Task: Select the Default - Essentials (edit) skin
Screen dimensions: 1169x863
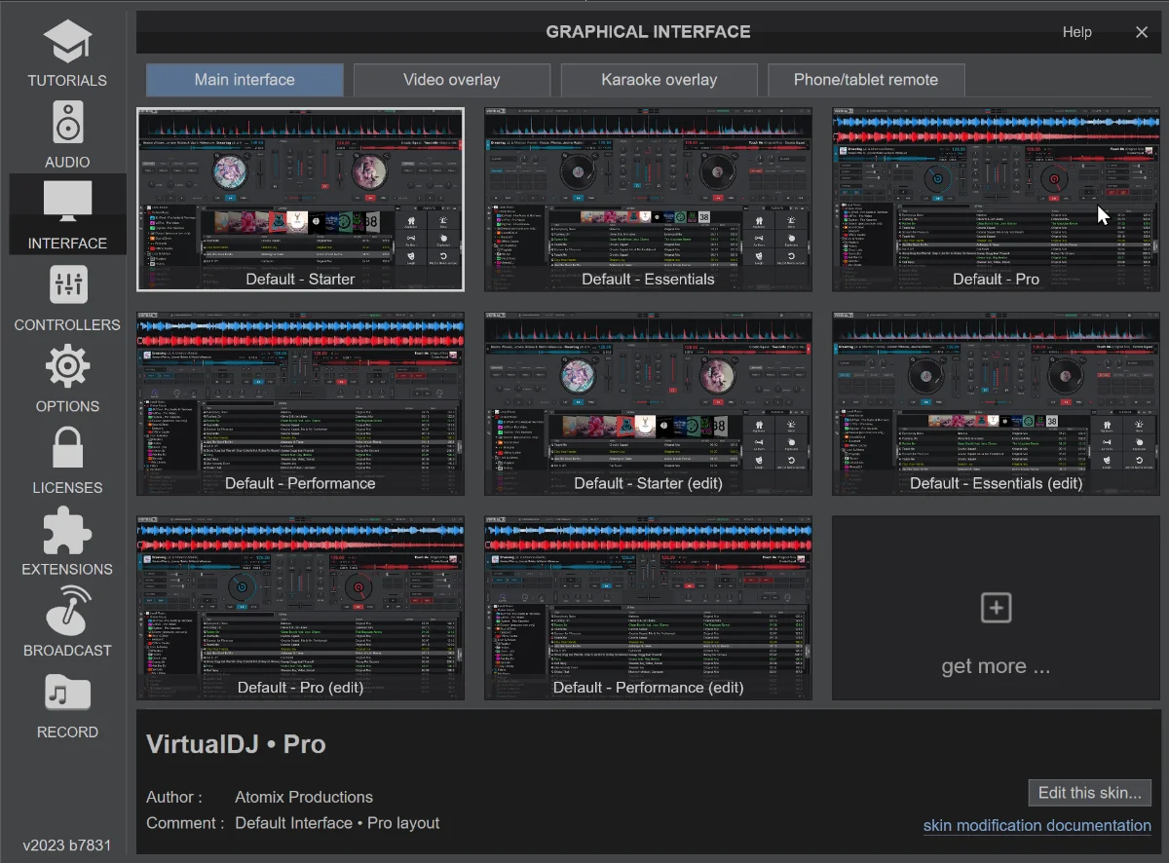Action: click(x=996, y=403)
